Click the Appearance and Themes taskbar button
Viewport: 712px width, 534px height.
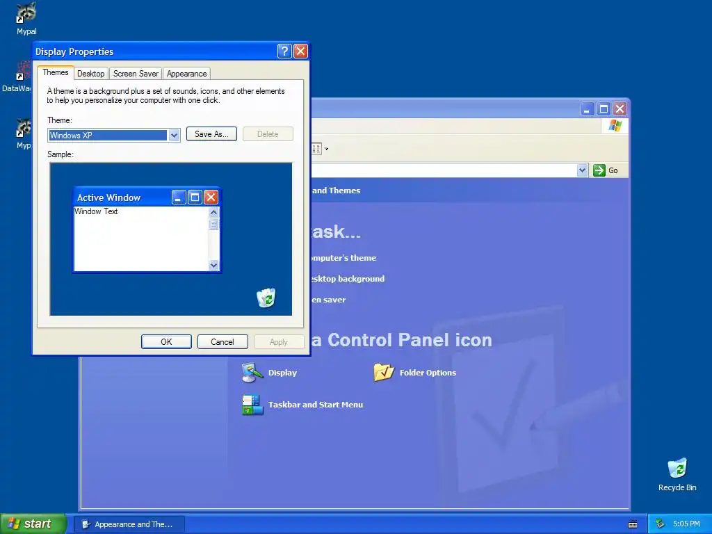pyautogui.click(x=129, y=524)
